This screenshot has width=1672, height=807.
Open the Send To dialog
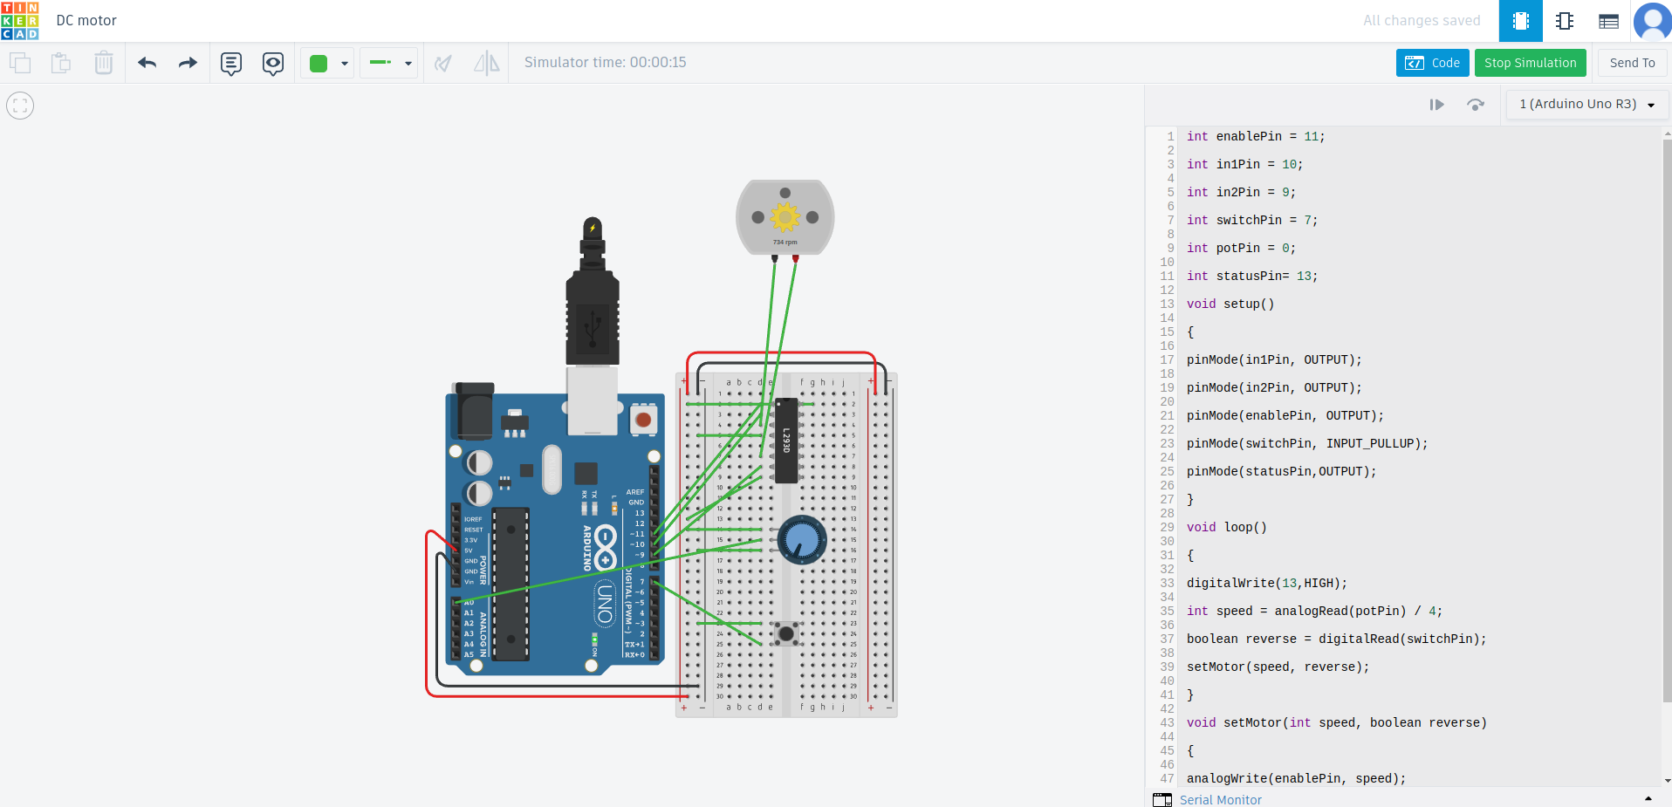1632,63
